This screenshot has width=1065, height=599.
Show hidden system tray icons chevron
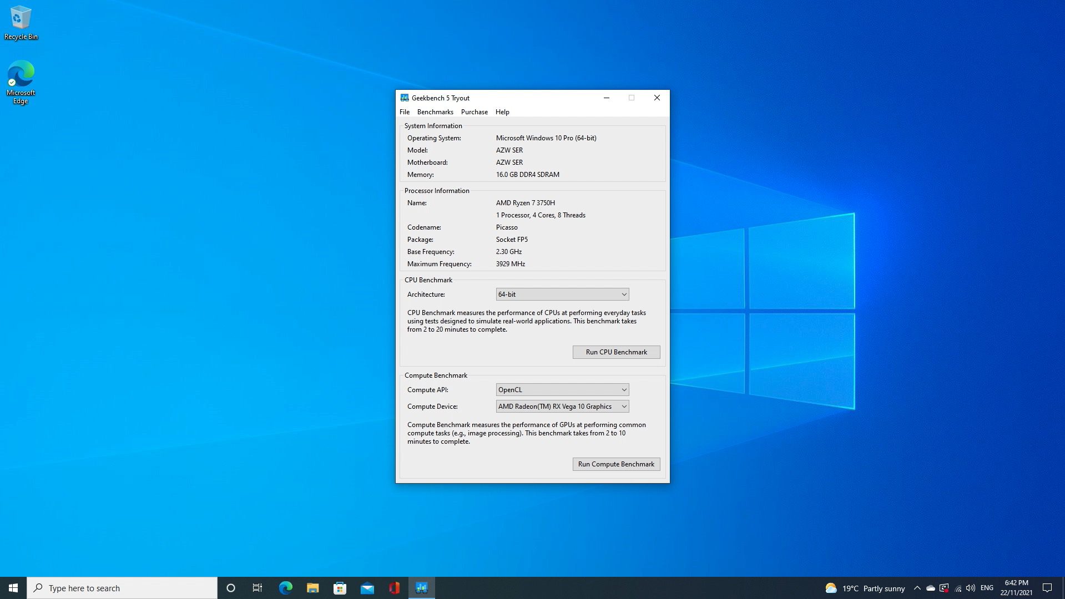pyautogui.click(x=917, y=588)
